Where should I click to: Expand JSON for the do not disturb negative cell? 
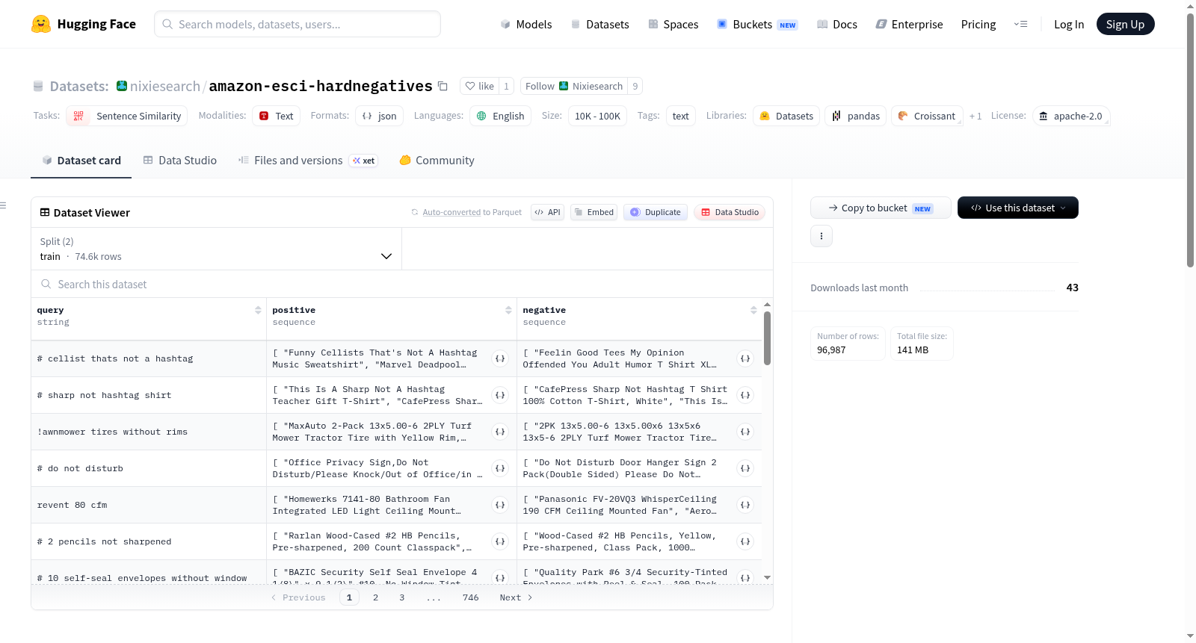(745, 468)
